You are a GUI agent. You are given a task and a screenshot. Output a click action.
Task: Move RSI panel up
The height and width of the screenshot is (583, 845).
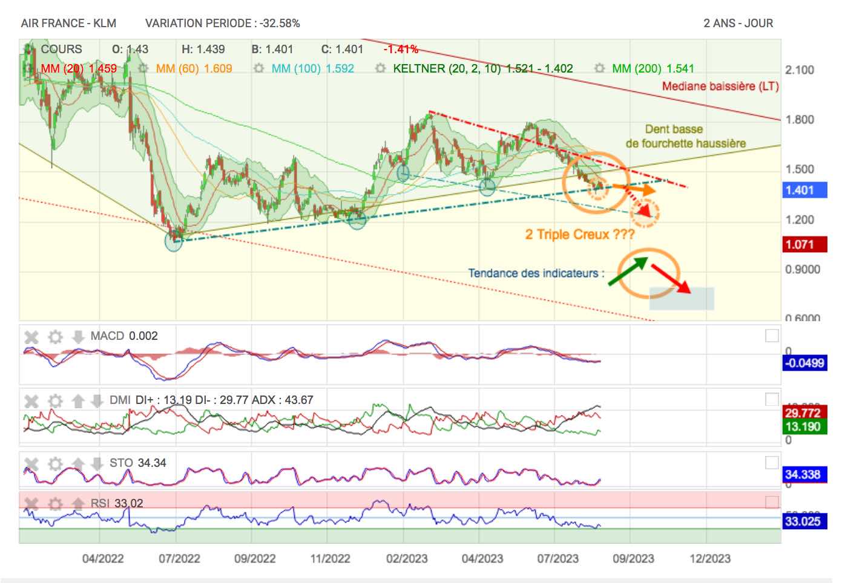[x=77, y=503]
